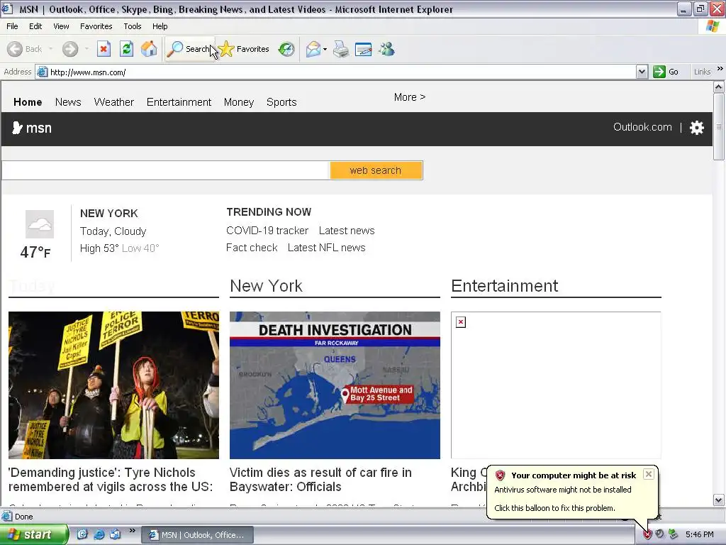The image size is (726, 545).
Task: Open the Tyre Nichols protest photo thumbnail
Action: click(113, 385)
